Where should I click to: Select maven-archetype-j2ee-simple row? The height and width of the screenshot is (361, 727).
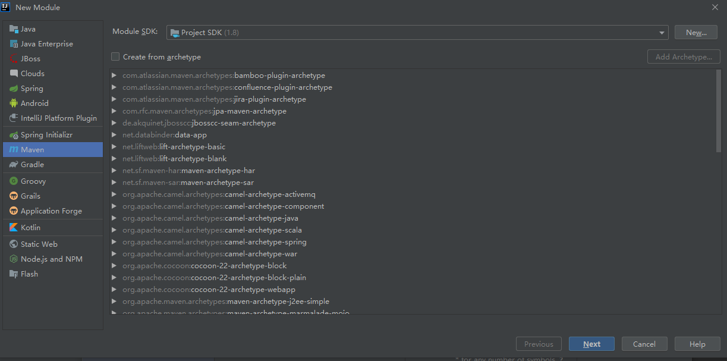413,302
